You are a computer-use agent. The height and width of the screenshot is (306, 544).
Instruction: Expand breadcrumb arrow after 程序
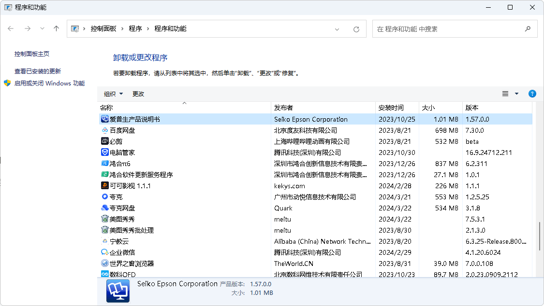pos(148,29)
